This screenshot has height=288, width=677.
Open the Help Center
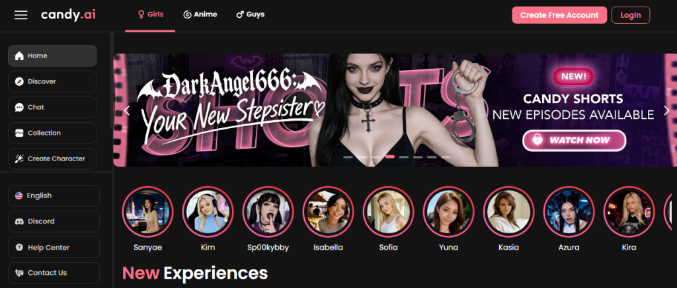pos(54,248)
